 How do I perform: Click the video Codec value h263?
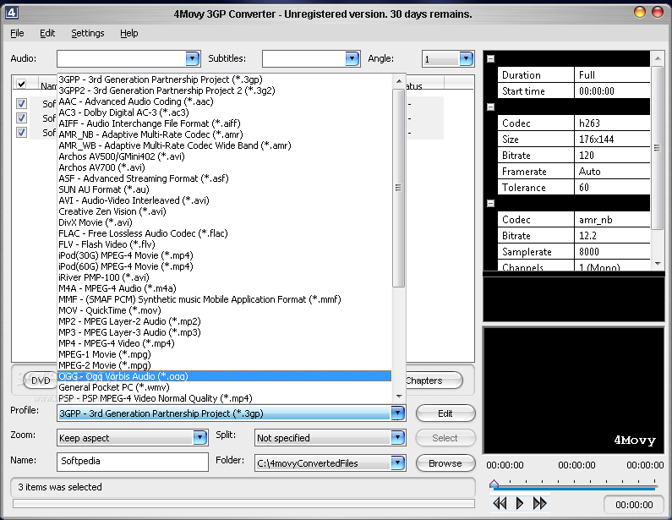(612, 123)
